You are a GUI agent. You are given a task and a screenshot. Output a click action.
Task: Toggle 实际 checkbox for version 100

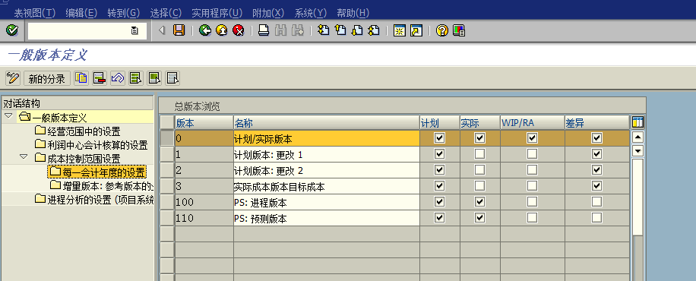(x=479, y=202)
